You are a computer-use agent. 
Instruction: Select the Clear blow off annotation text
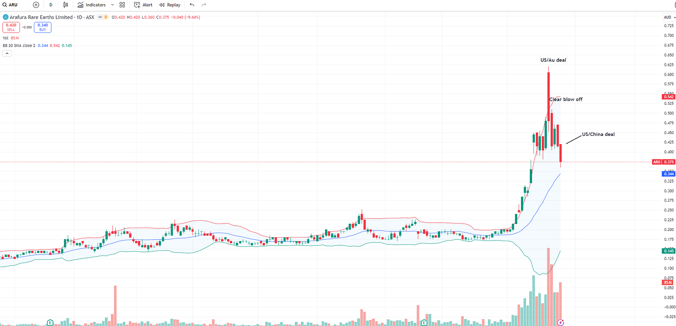(565, 99)
